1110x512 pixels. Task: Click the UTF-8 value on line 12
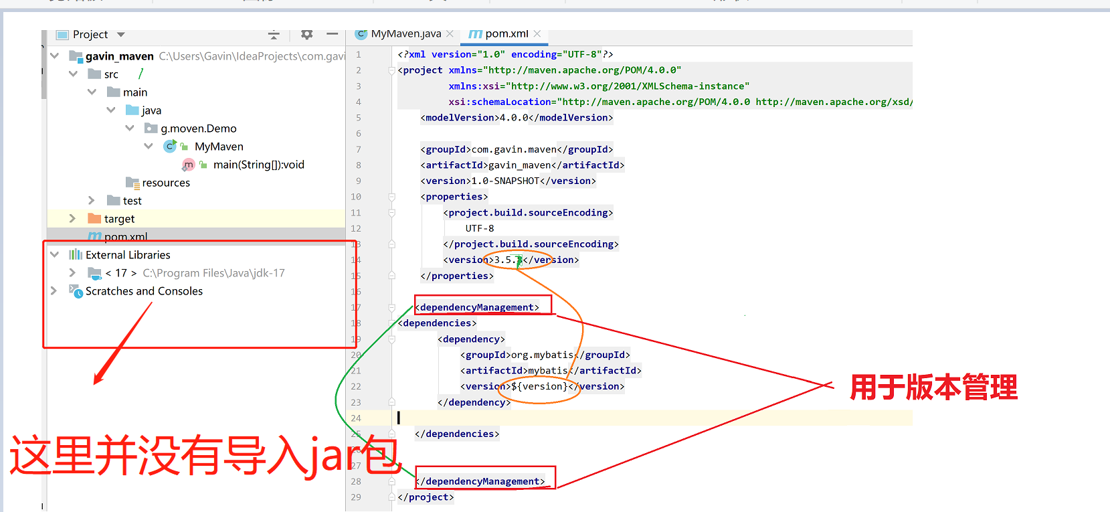480,228
